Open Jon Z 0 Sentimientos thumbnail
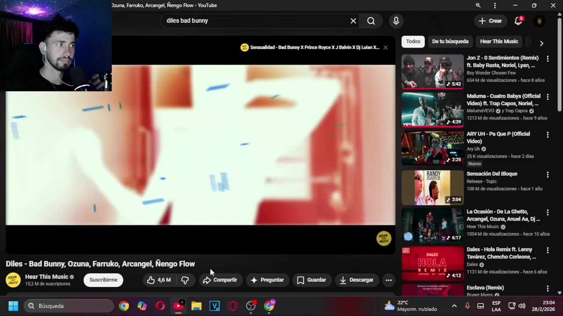Image resolution: width=563 pixels, height=316 pixels. 432,71
